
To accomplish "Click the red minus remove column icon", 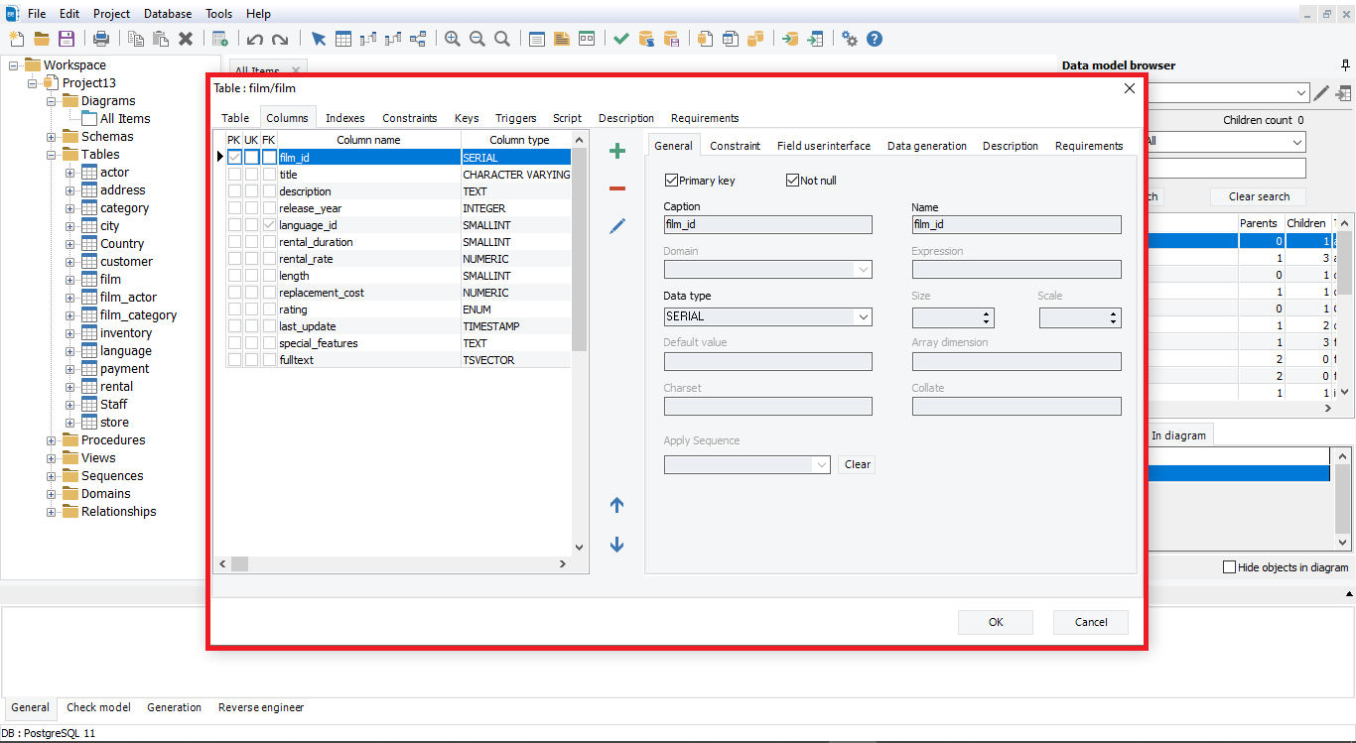I will tap(617, 188).
